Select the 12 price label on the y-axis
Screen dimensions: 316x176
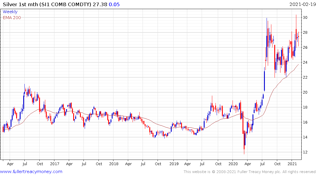point(305,152)
